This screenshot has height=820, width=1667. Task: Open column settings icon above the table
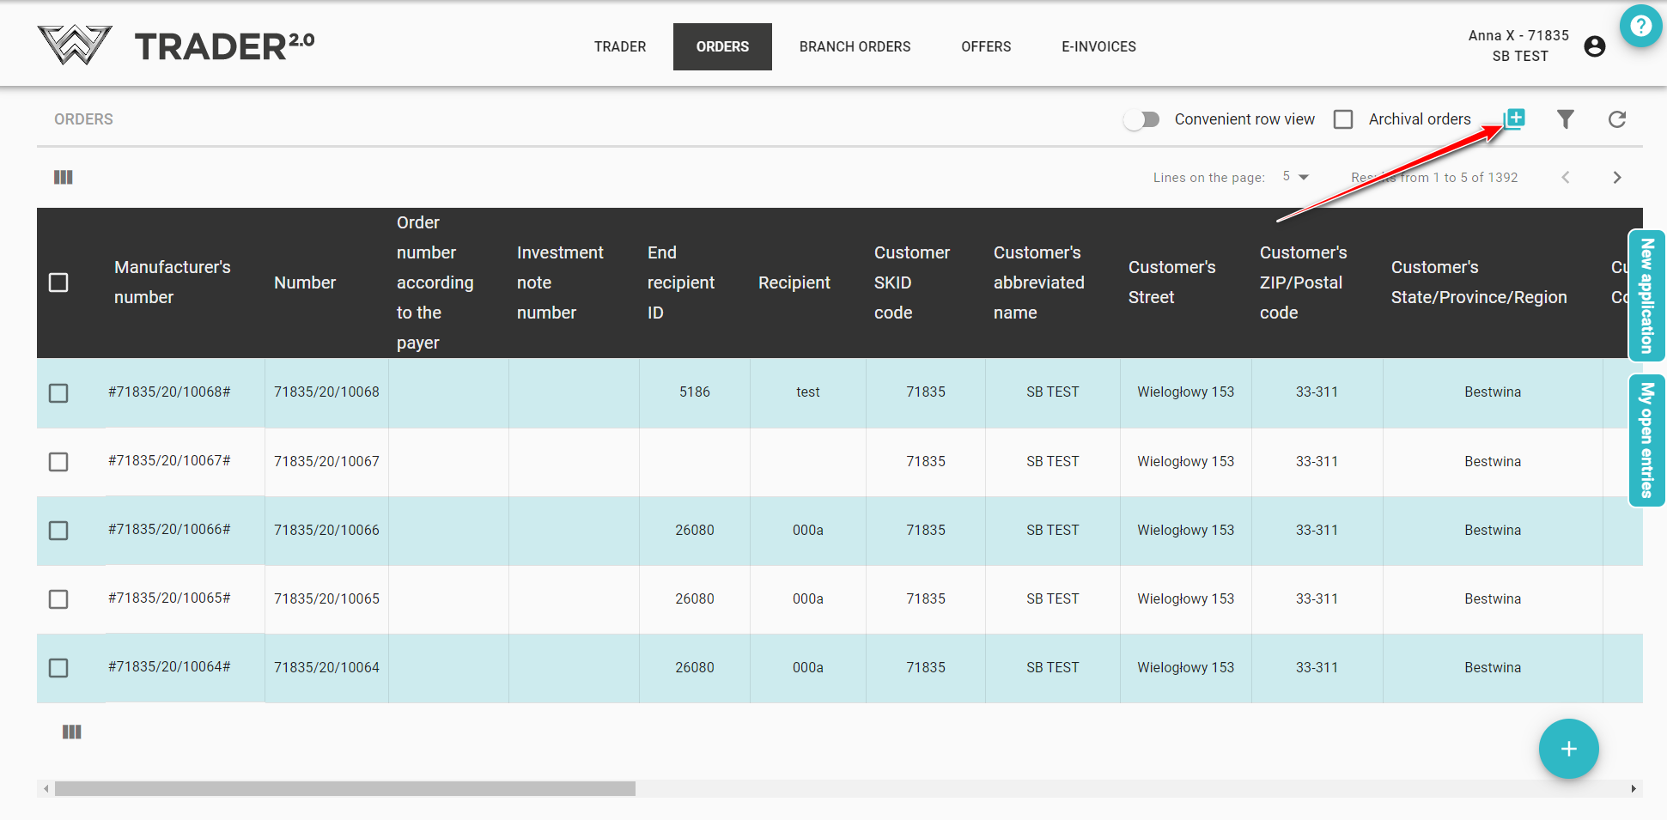click(64, 177)
